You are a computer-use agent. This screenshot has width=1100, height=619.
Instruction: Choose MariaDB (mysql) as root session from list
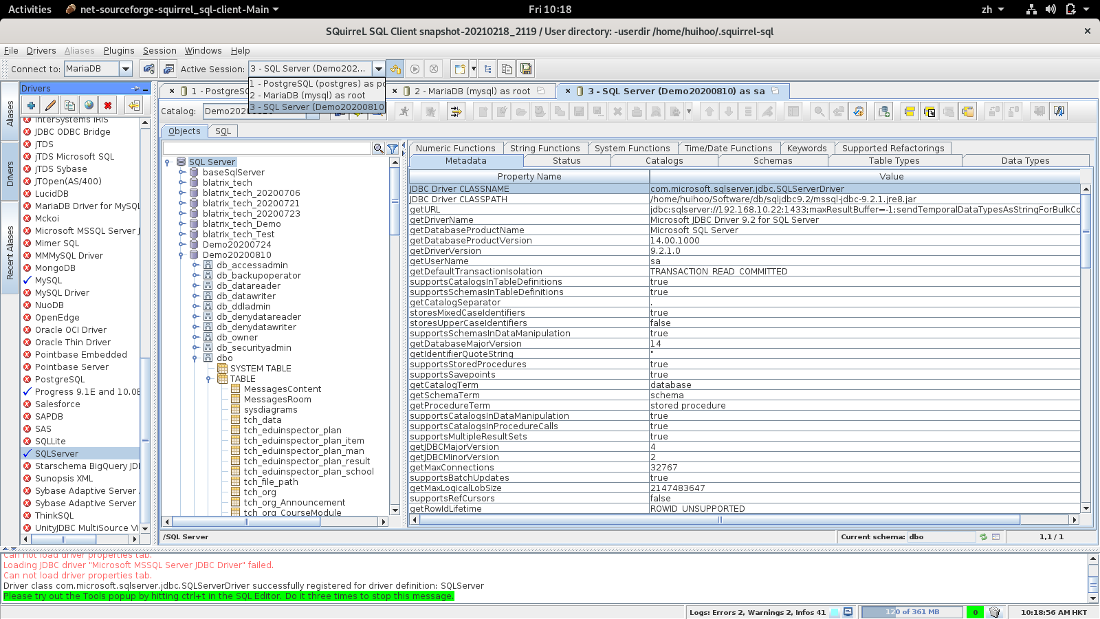click(x=308, y=96)
